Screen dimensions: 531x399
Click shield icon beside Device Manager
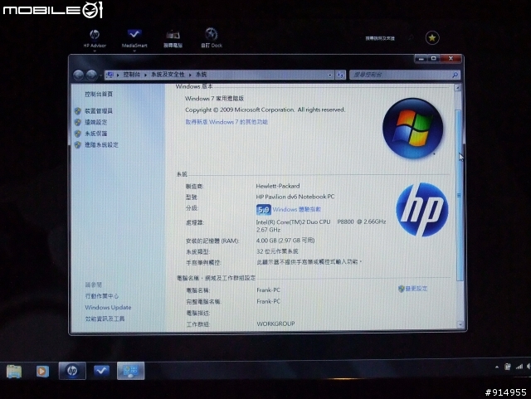pyautogui.click(x=77, y=111)
